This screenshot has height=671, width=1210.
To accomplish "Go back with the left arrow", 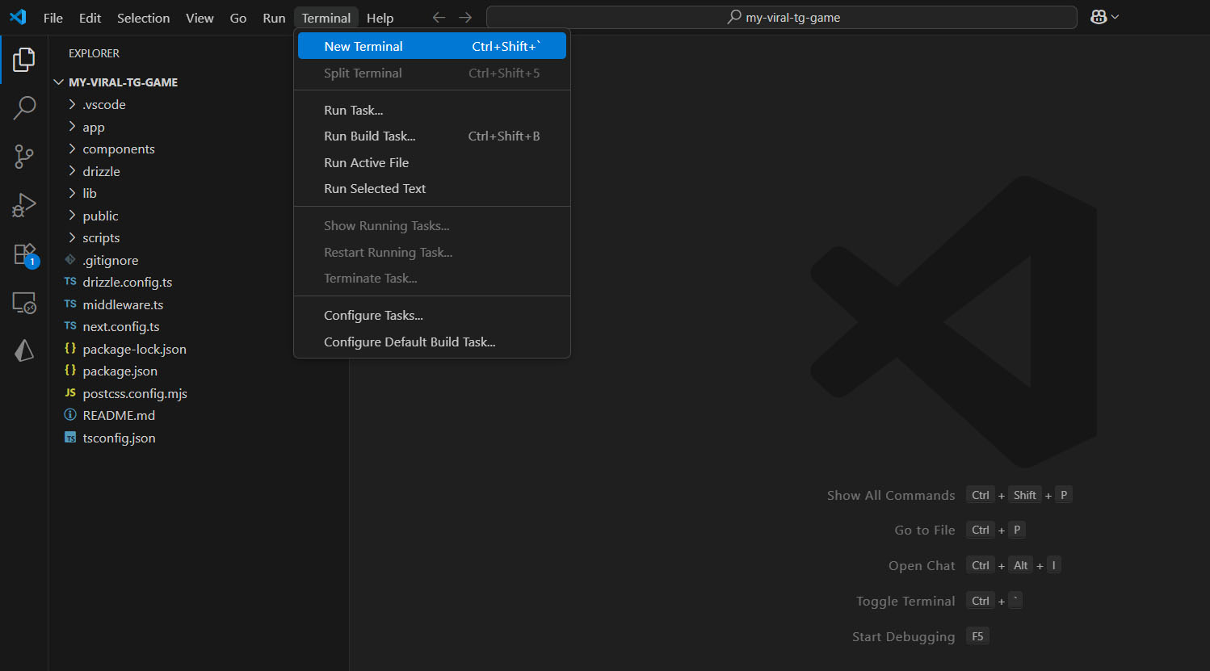I will [439, 17].
